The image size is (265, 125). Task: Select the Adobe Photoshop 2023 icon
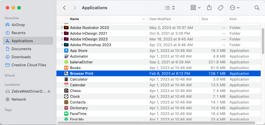(66, 45)
